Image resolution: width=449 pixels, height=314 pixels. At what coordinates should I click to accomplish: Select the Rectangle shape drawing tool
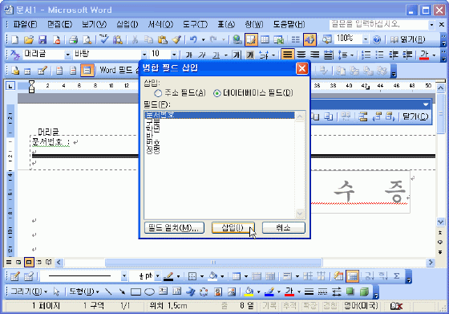point(136,292)
